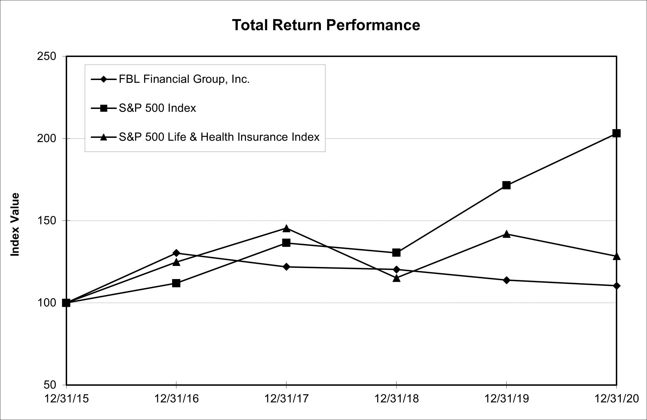
Task: Select S&P 500 Index square at 12/31/19
Action: [506, 185]
